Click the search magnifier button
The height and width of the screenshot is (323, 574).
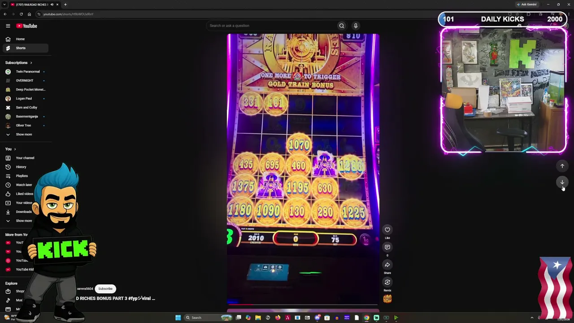(x=342, y=26)
